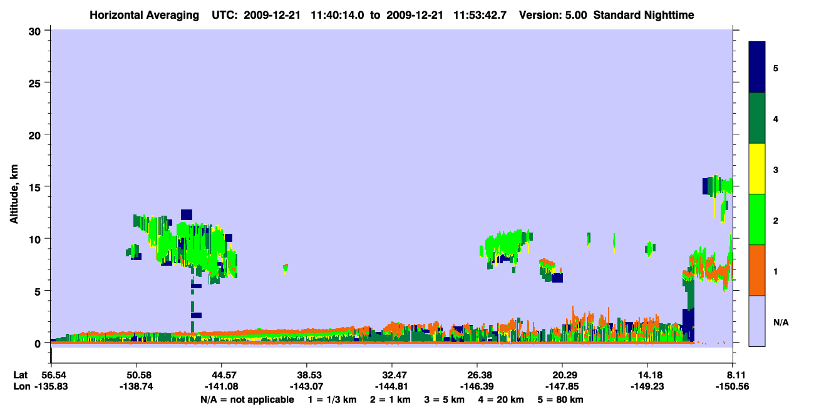814x417 pixels.
Task: Click the dark green legend swatch labeled 4
Action: click(x=757, y=118)
